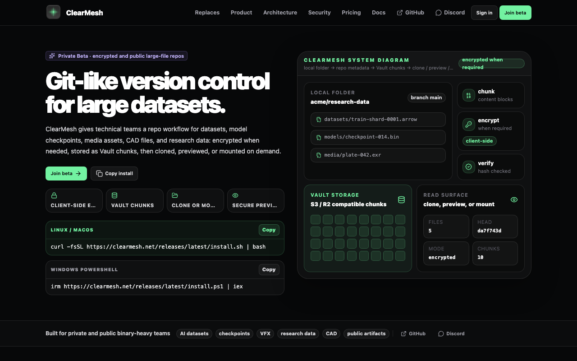Click sparkle icon in Private Beta badge

[52, 56]
